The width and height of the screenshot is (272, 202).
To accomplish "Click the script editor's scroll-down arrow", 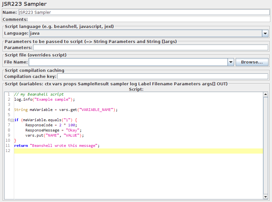I will pos(266,197).
